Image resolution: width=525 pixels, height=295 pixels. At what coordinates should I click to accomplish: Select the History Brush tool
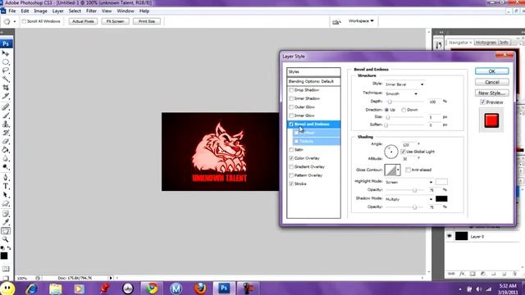coord(6,133)
